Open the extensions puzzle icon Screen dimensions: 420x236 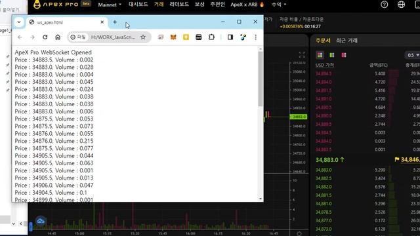(211, 37)
